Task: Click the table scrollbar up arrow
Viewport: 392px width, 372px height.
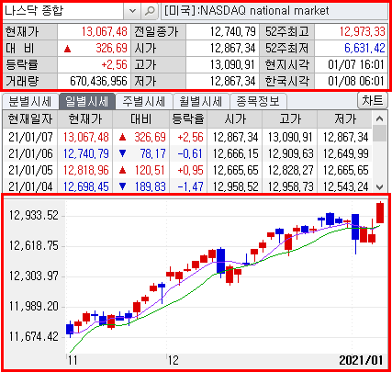Action: [x=379, y=118]
